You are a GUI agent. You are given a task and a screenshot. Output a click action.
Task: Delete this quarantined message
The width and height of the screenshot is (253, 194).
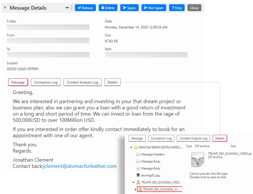pyautogui.click(x=108, y=8)
